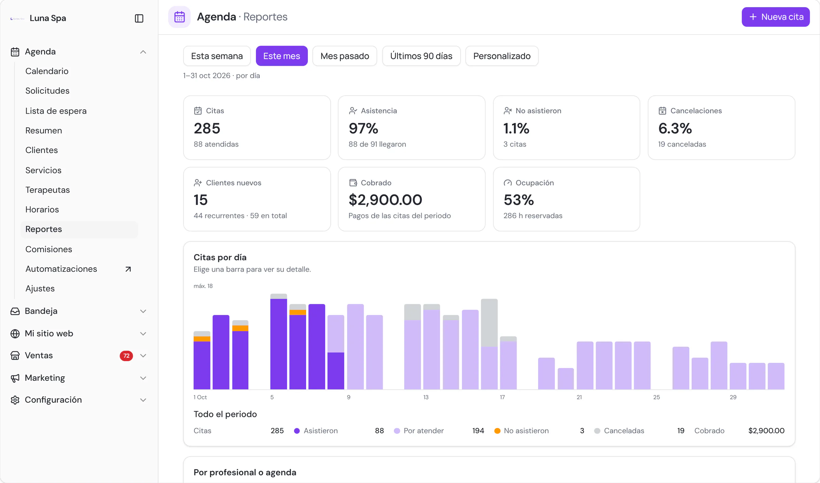Image resolution: width=820 pixels, height=483 pixels.
Task: Open the Automatizaciones external link arrow
Action: (x=128, y=269)
